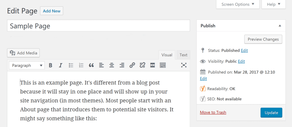Collapse the Publish box
Screen dimensions: 292x127
280,26
